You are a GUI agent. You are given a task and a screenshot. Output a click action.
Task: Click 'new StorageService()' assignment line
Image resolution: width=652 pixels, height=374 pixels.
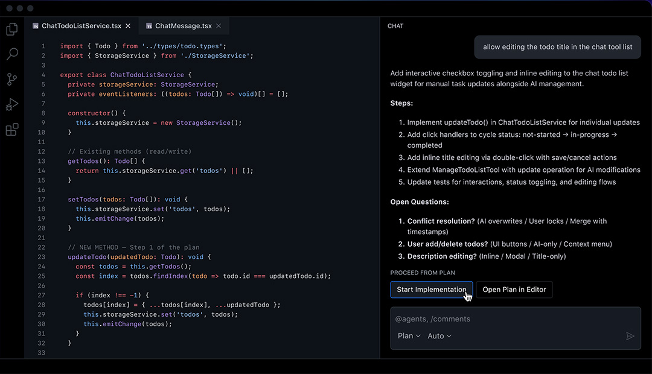point(158,122)
